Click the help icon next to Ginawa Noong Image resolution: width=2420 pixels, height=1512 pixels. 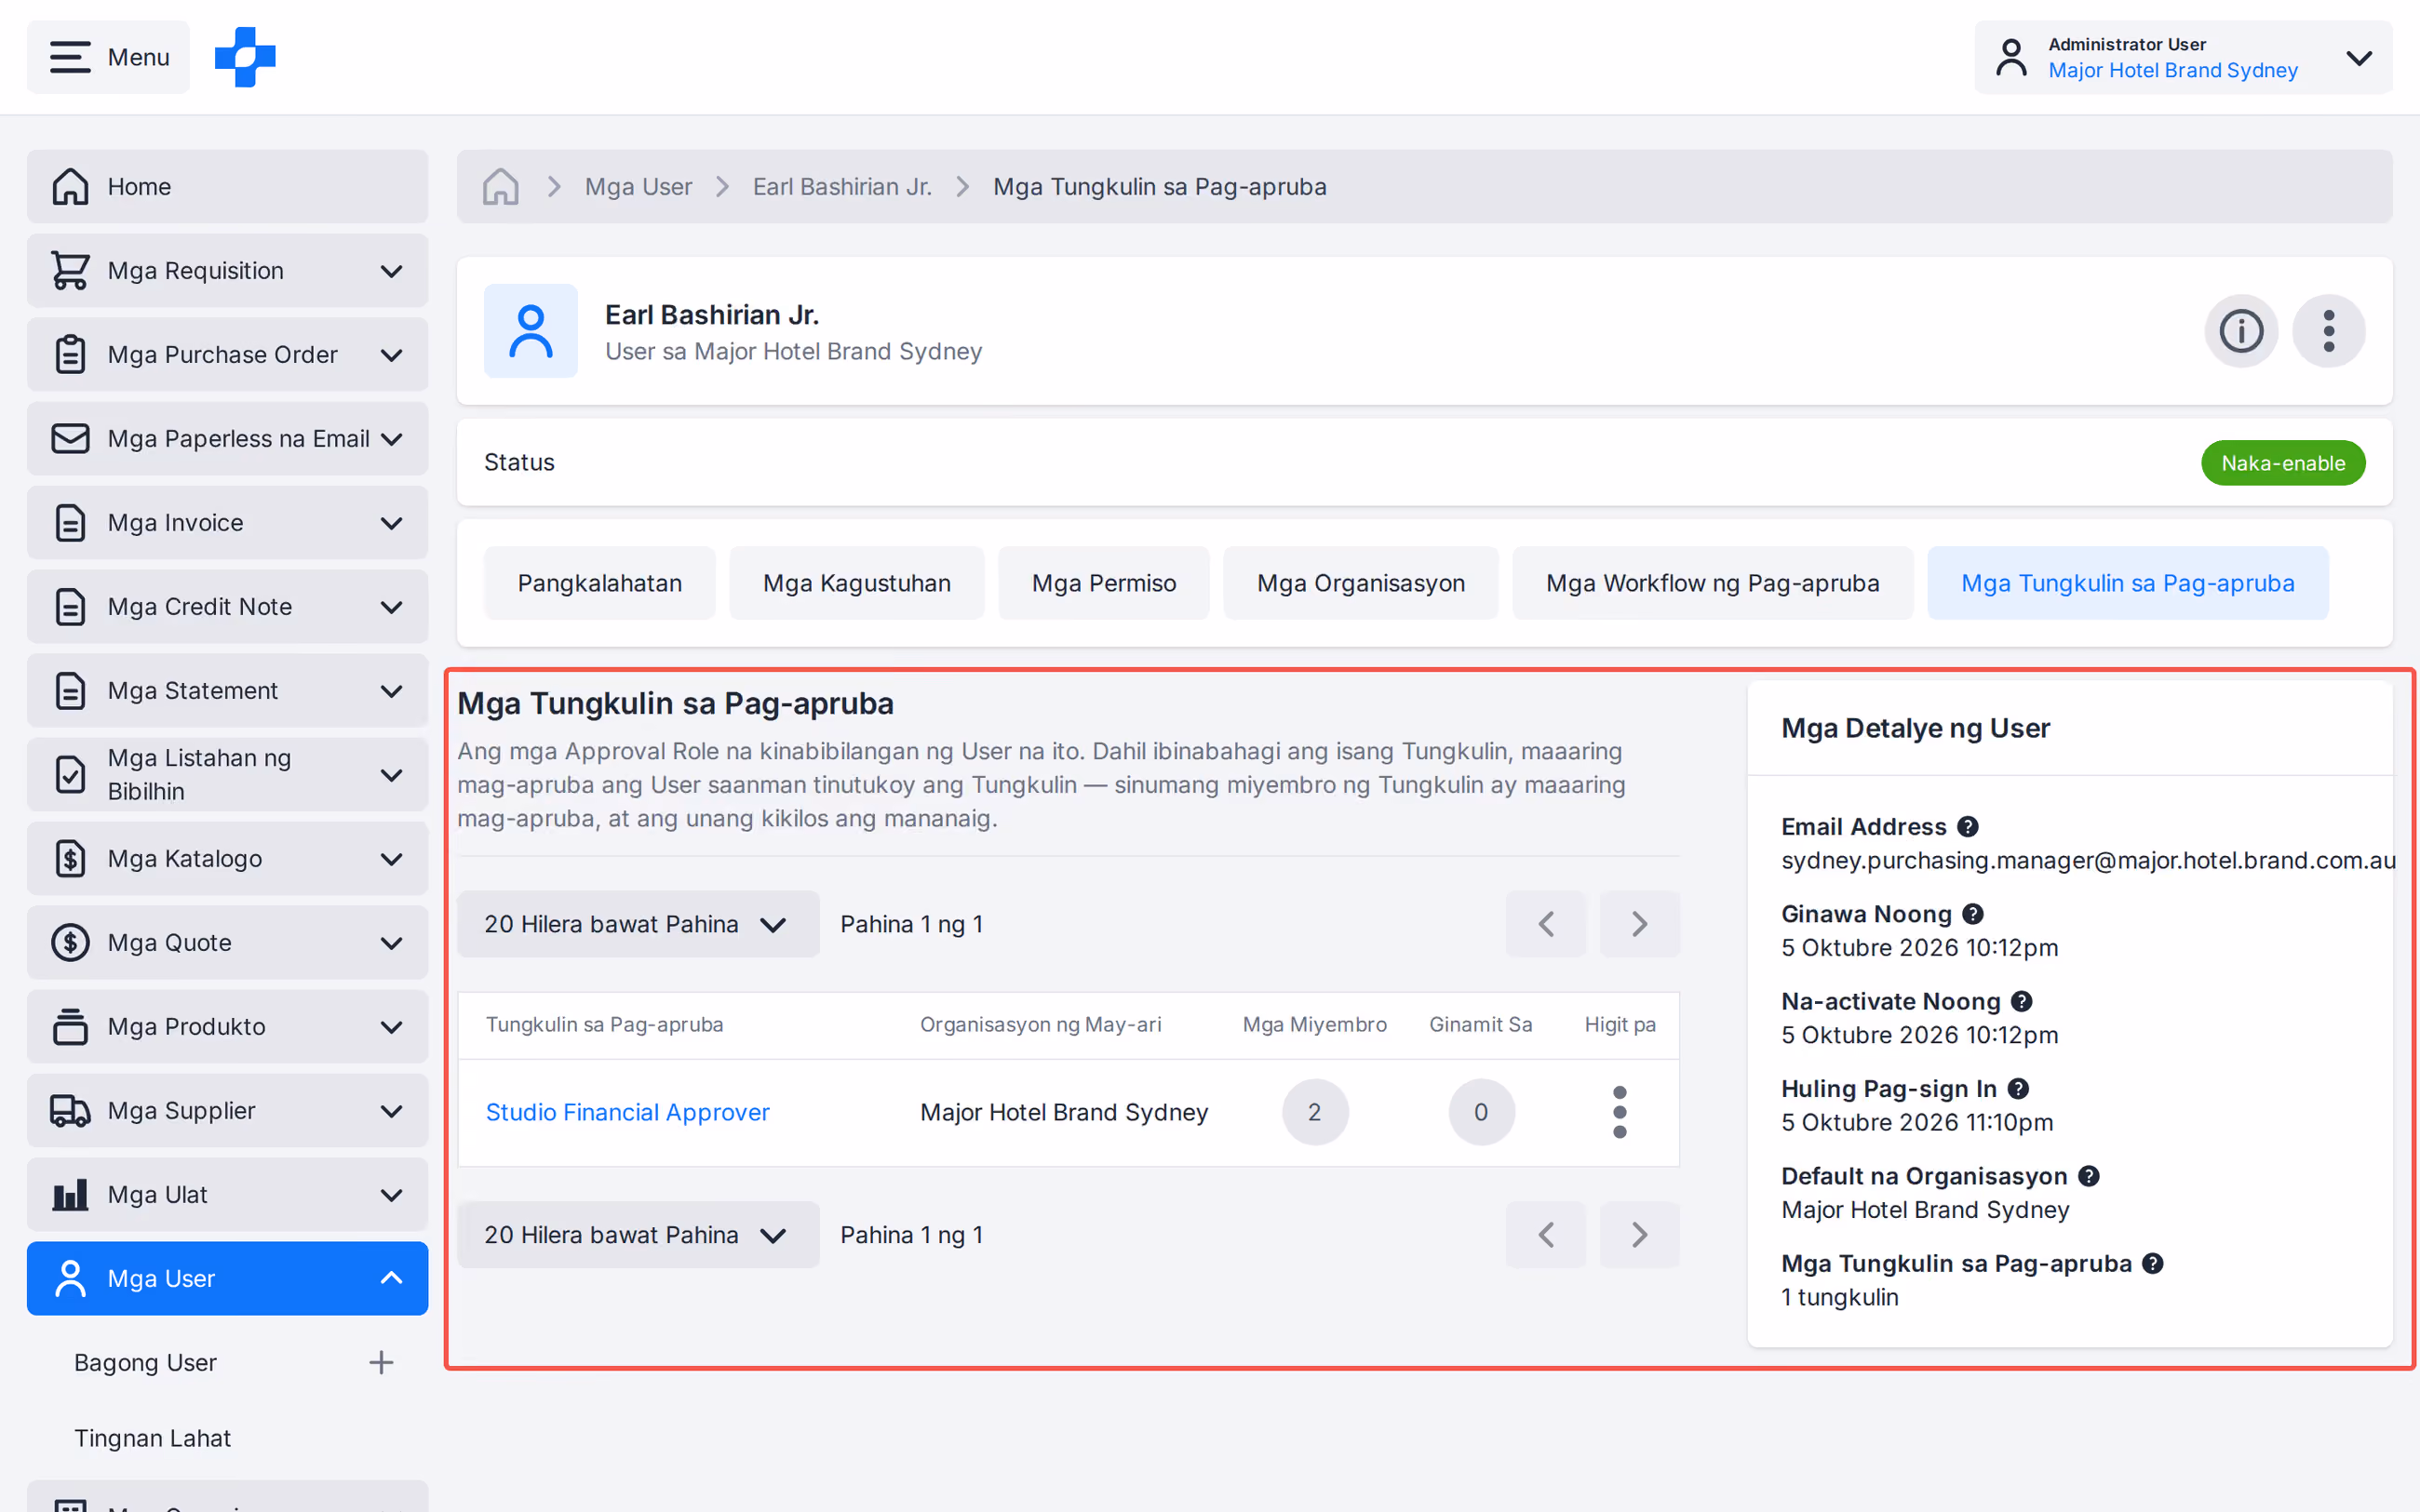1973,914
